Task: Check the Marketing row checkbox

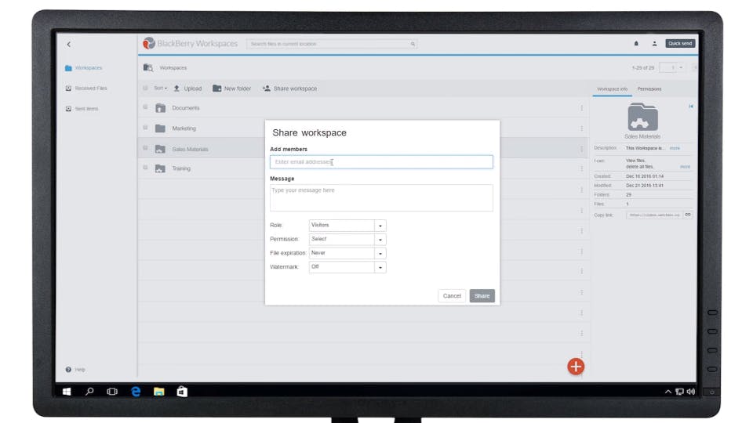Action: click(x=145, y=128)
